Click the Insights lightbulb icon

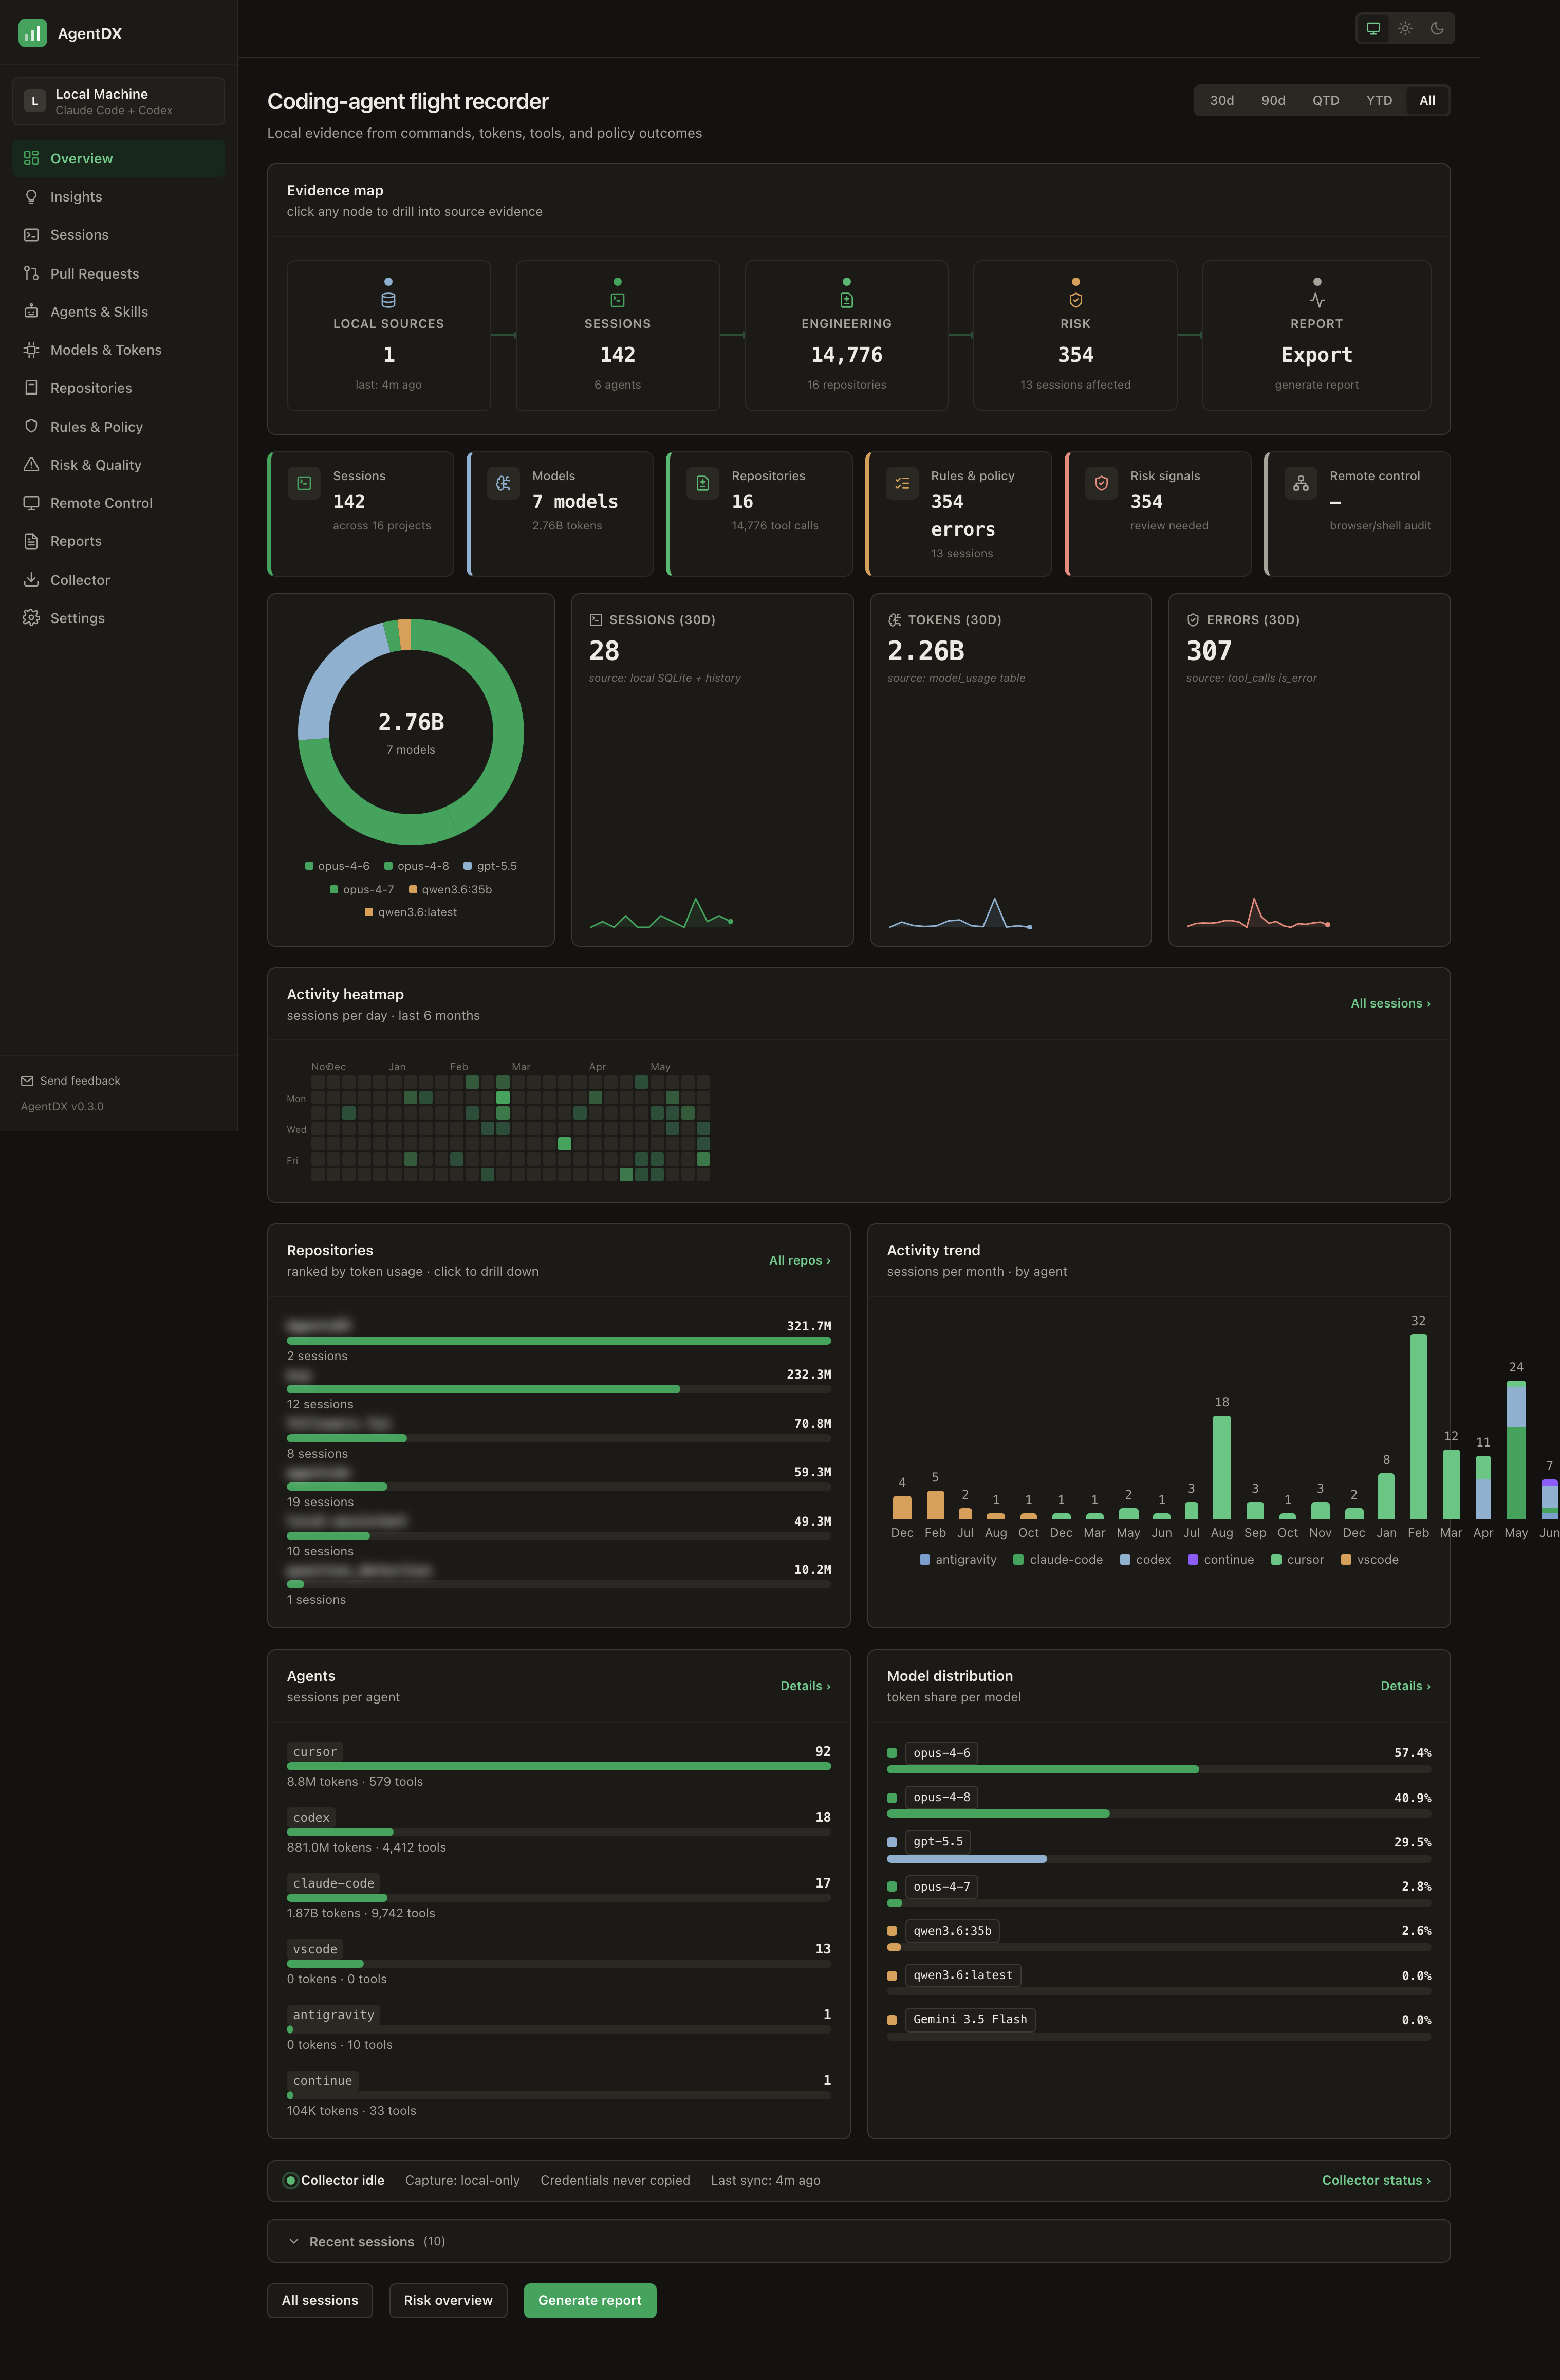tap(31, 197)
